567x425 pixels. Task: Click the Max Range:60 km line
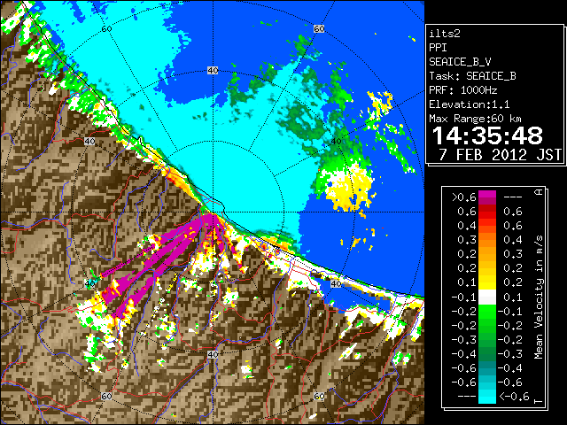(476, 119)
